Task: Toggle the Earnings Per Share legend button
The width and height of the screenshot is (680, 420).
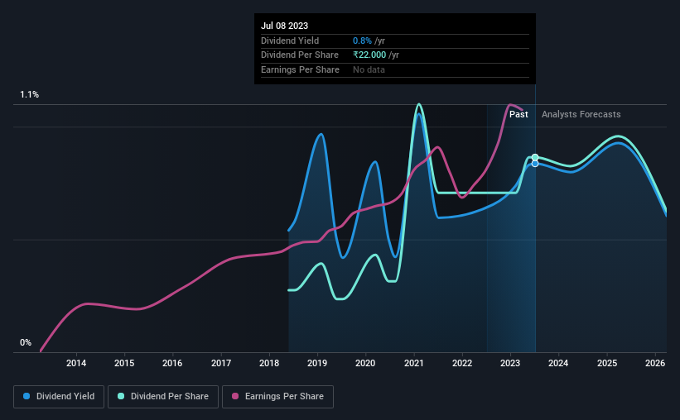Action: [277, 396]
